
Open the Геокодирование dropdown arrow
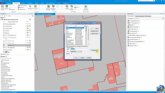138,31
